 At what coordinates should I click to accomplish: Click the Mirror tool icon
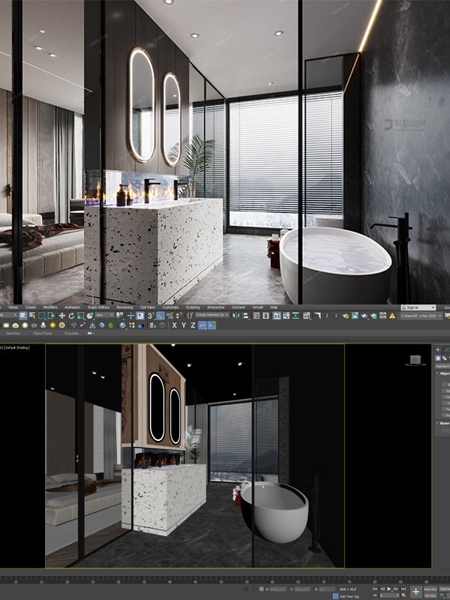tap(235, 316)
